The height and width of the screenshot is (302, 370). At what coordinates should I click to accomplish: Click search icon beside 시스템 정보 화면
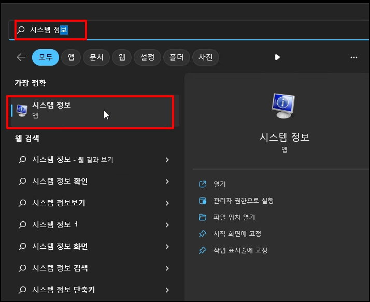[x=22, y=247]
